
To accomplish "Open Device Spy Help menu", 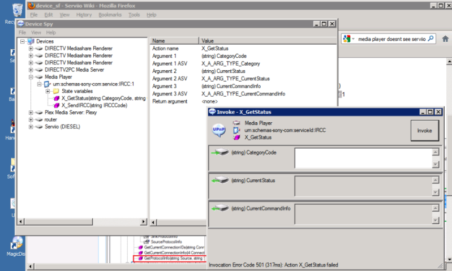I will coord(51,32).
